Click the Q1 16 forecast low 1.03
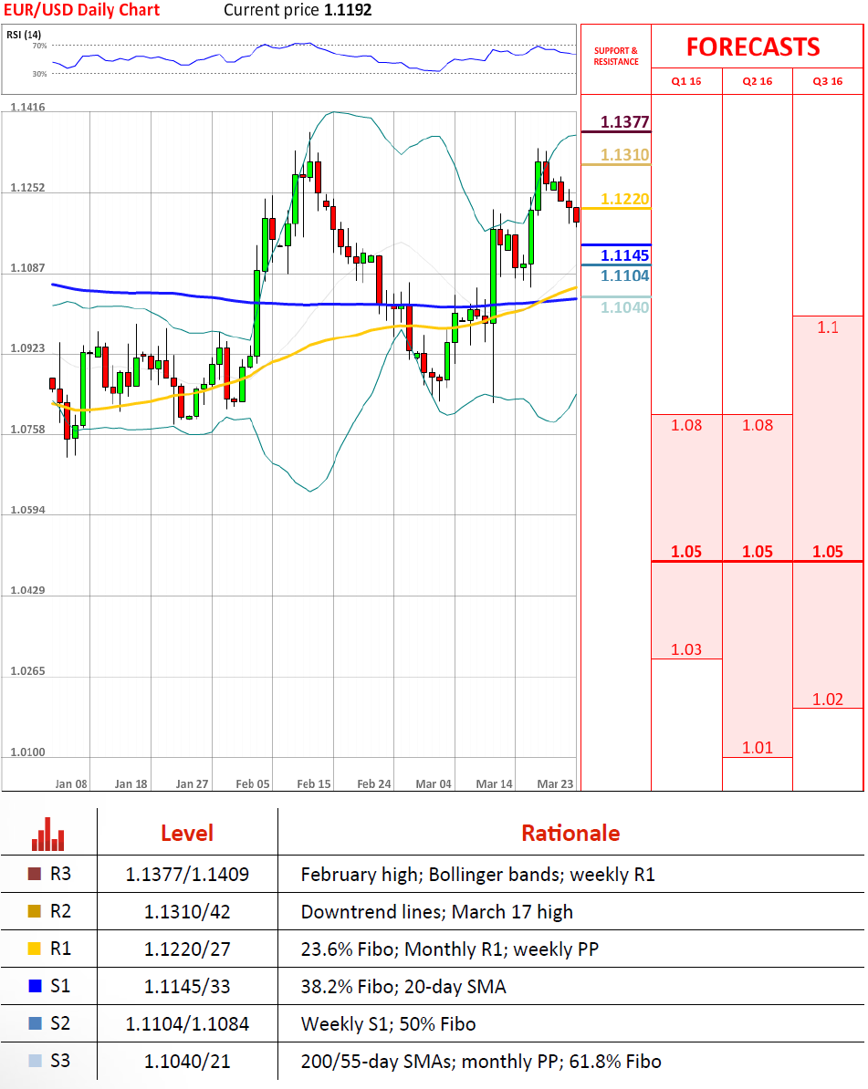This screenshot has height=1089, width=868. pyautogui.click(x=686, y=649)
